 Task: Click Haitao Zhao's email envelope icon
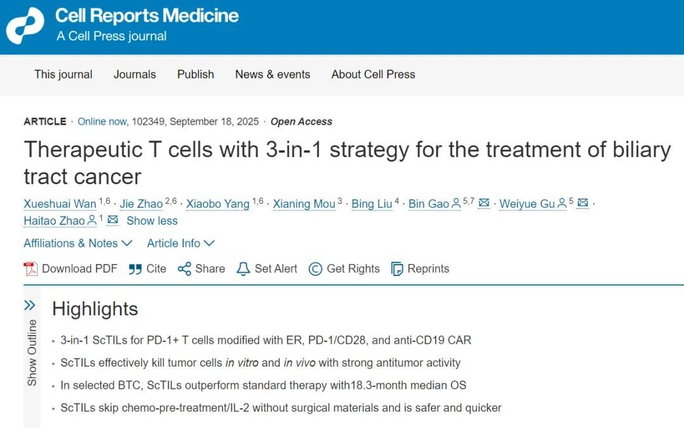click(113, 220)
